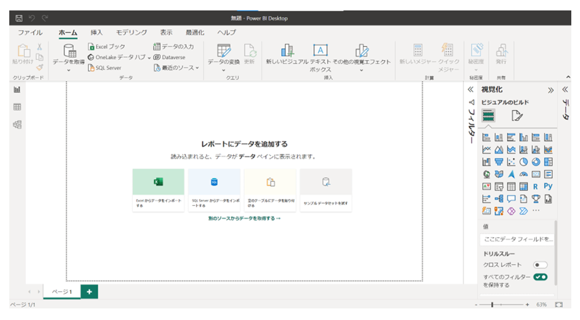Save the report from title bar
Image resolution: width=580 pixels, height=320 pixels.
(19, 18)
